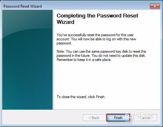This screenshot has height=127, width=163.
Task: Click "password in the future" sentence line
Action: [101, 56]
